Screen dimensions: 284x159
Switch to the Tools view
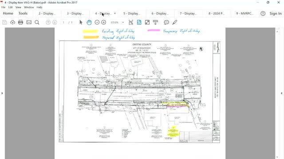23,14
